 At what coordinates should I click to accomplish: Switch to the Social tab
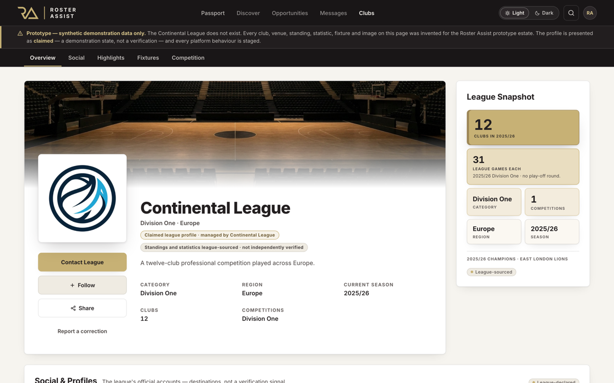coord(76,58)
